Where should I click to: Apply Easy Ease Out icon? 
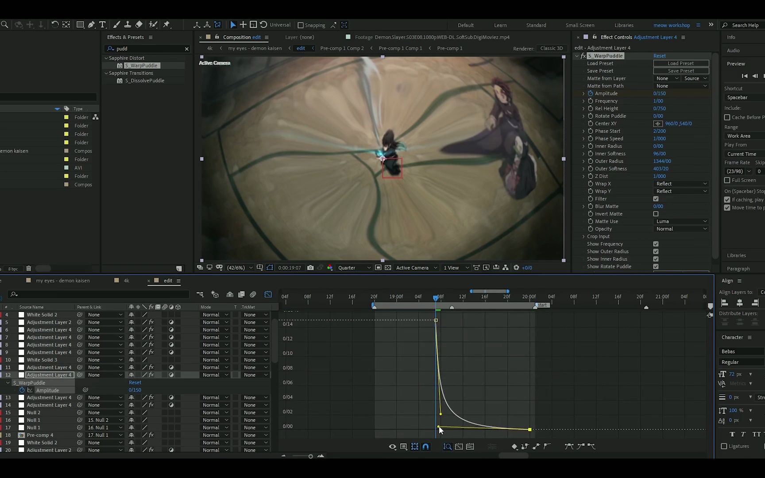[x=591, y=447]
